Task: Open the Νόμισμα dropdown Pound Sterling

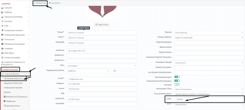Action: (209, 33)
